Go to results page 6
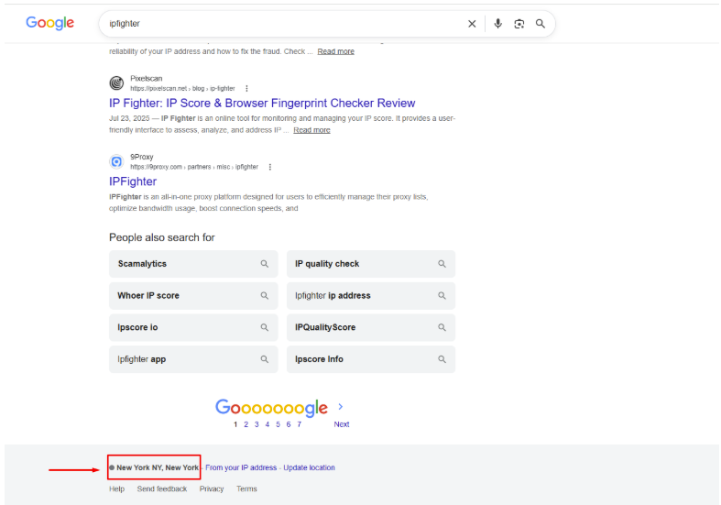The image size is (721, 505). point(289,424)
